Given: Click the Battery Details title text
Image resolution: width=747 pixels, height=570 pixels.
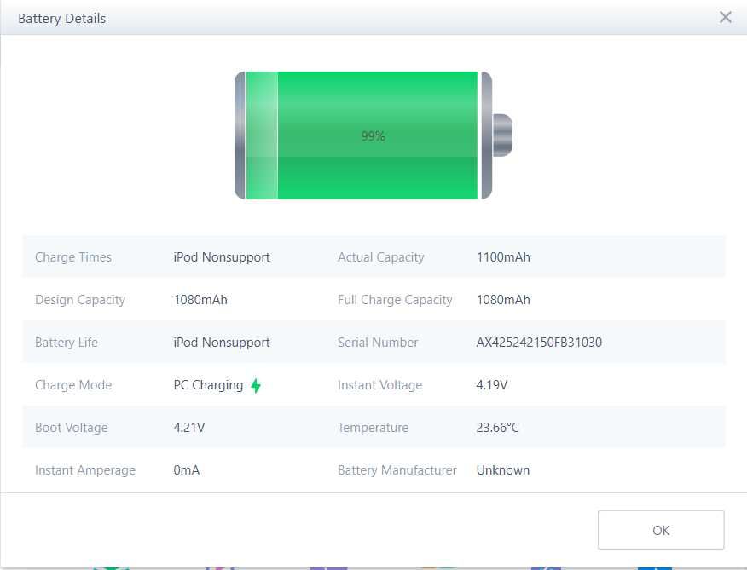Looking at the screenshot, I should (62, 18).
